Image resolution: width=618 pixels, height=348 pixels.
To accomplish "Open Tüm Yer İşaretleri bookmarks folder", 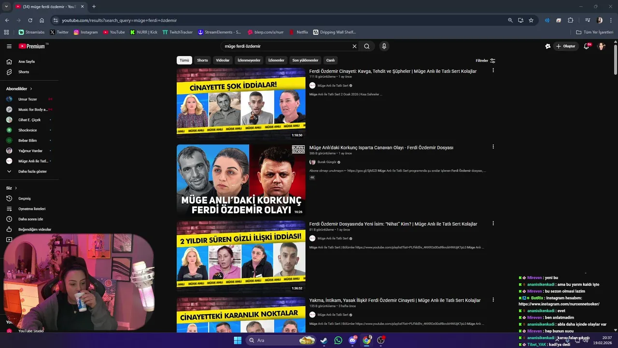I will (595, 32).
